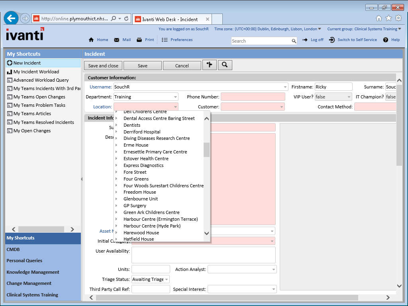Open the Time zone dropdown arrow
Screen dimensions: 408x306
320,29
